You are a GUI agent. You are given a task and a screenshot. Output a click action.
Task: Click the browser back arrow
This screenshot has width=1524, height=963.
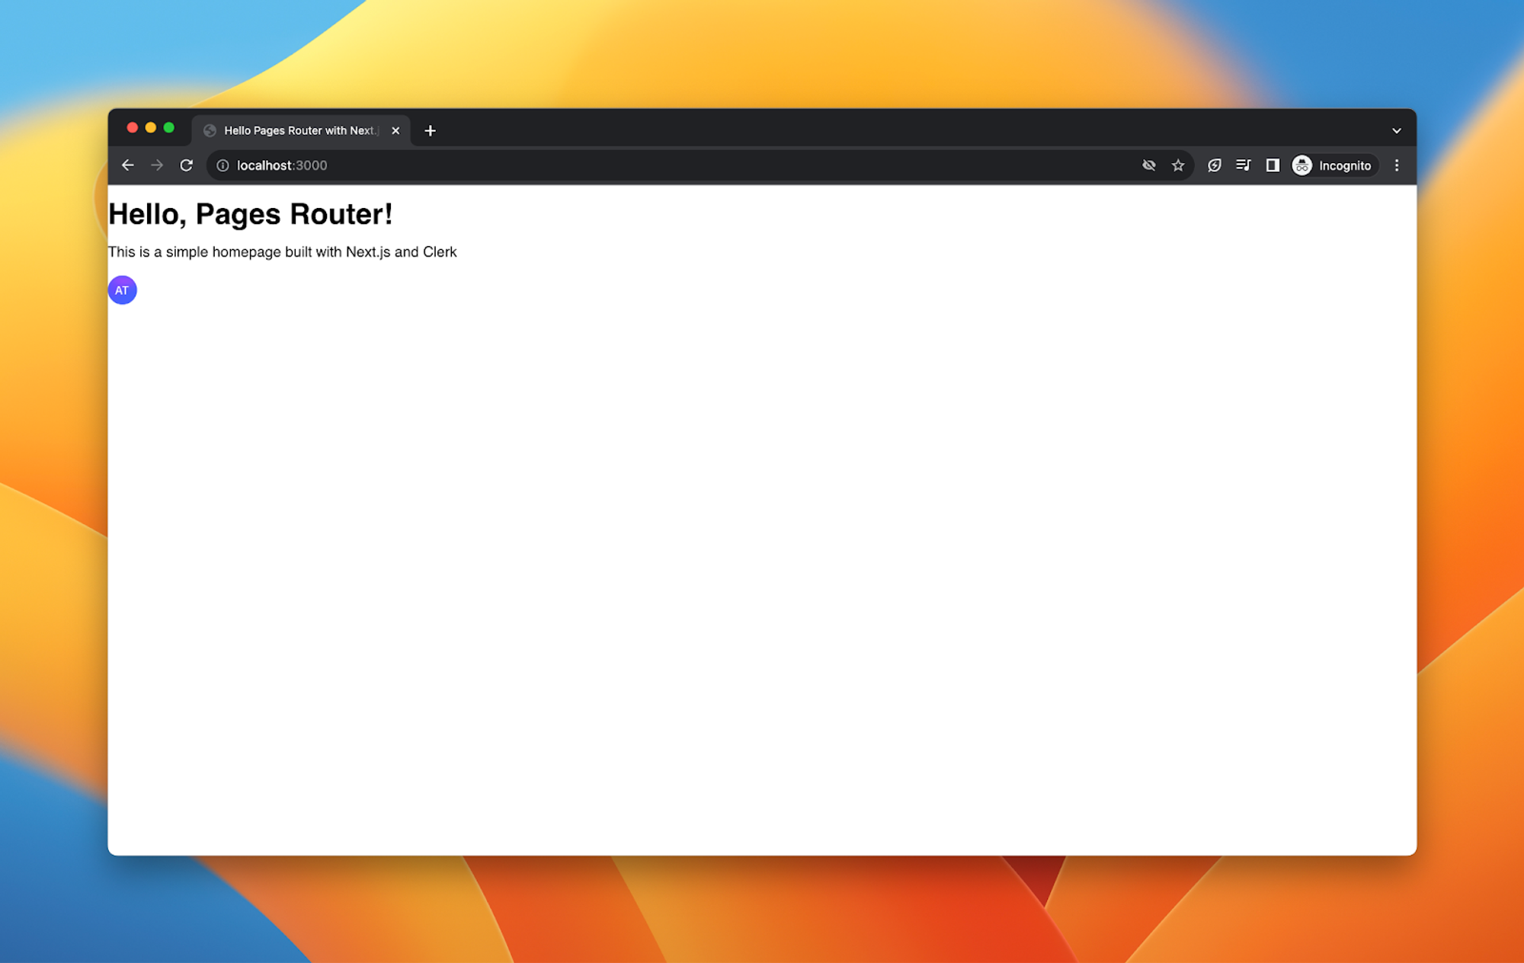[127, 165]
